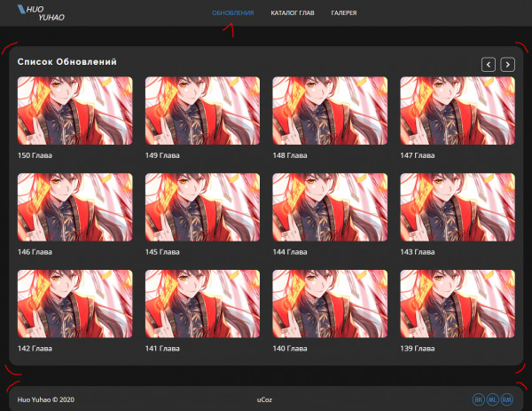Click the Huo Yuhao site logo
The image size is (532, 411).
pyautogui.click(x=41, y=13)
